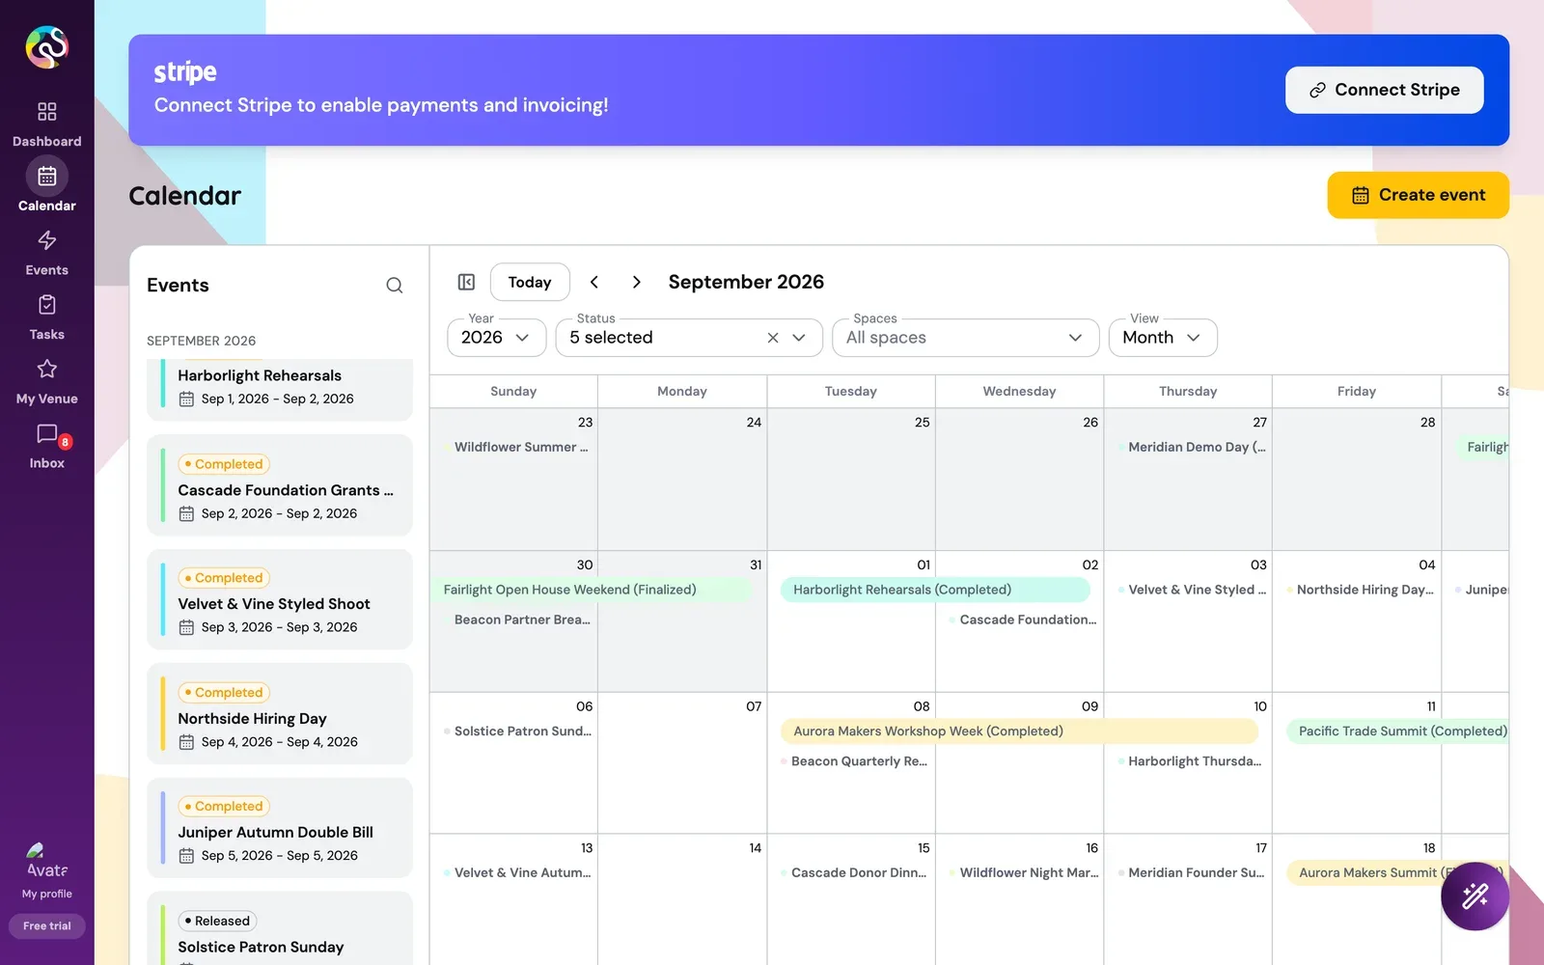Change the Month view dropdown
Screen dimensions: 1544x965
coord(1162,338)
